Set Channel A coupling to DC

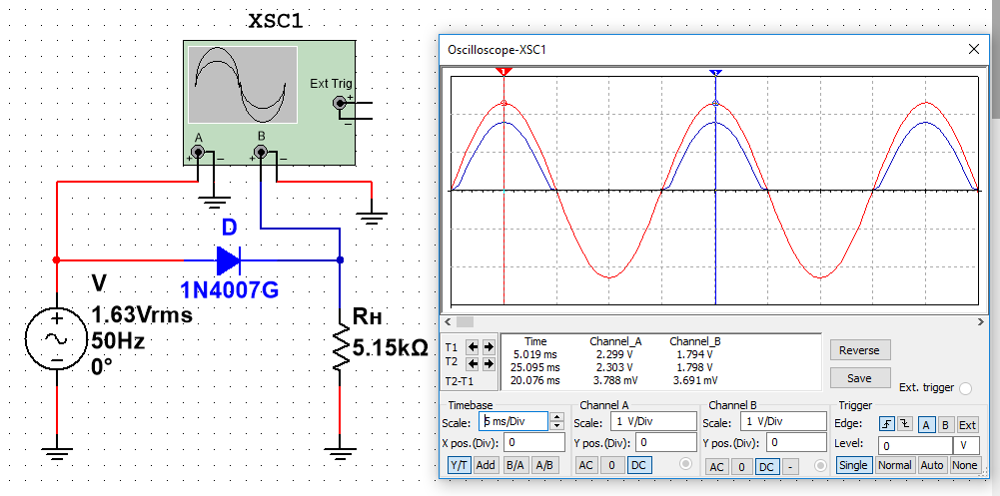point(638,465)
